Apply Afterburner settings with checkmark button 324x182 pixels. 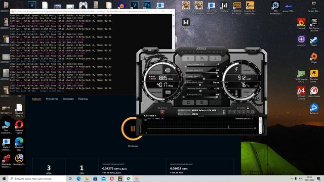click(215, 102)
